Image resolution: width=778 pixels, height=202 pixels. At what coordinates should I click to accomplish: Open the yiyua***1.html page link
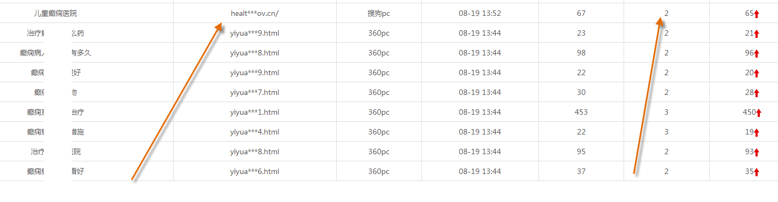coord(254,112)
